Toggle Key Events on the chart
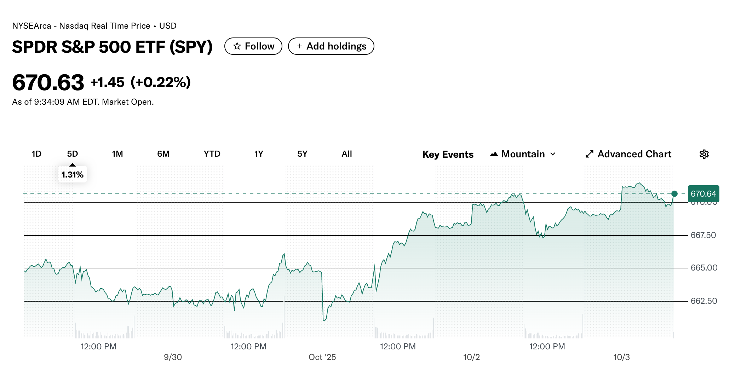 [x=448, y=154]
